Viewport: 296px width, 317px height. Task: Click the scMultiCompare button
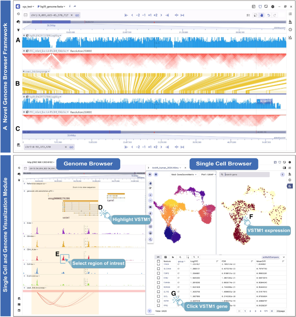(270, 257)
